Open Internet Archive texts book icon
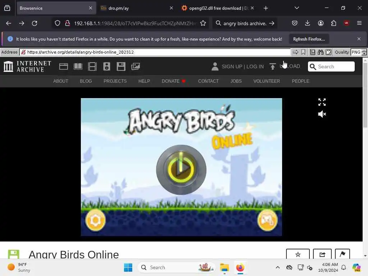Viewport: 368px width, 276px height. point(78,66)
